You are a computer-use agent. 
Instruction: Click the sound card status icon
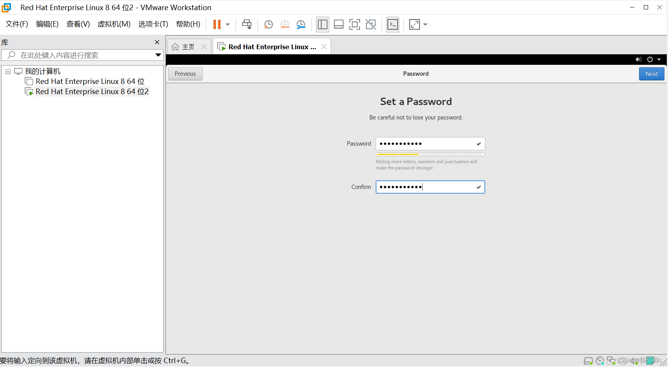(x=634, y=361)
